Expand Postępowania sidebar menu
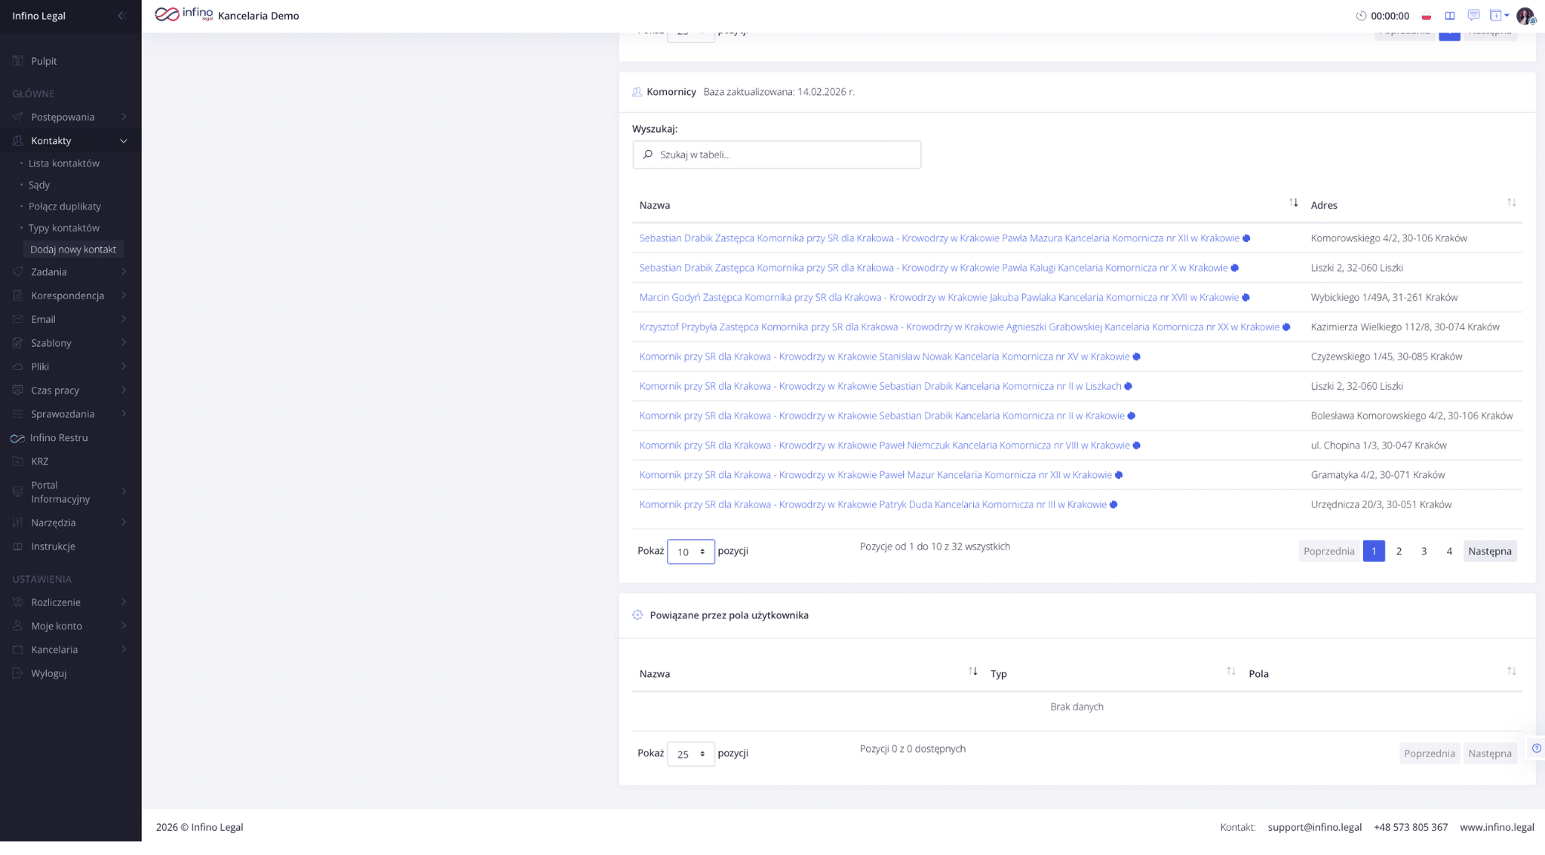The image size is (1545, 855). point(70,117)
